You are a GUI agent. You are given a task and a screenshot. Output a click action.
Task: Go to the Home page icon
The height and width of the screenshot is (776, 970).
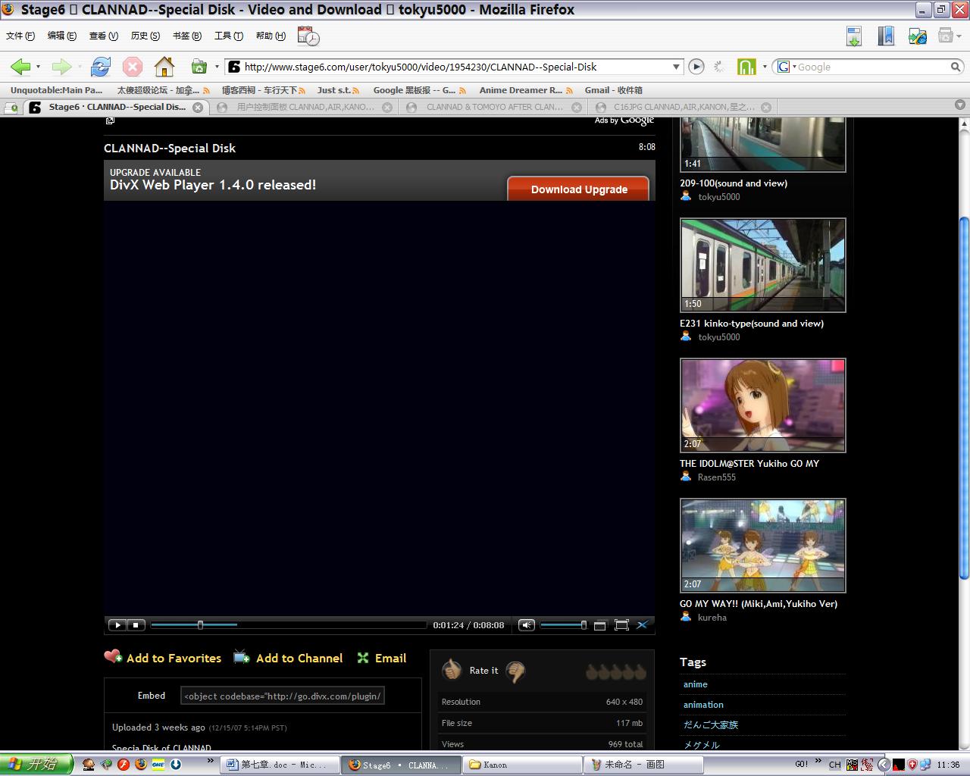coord(164,67)
